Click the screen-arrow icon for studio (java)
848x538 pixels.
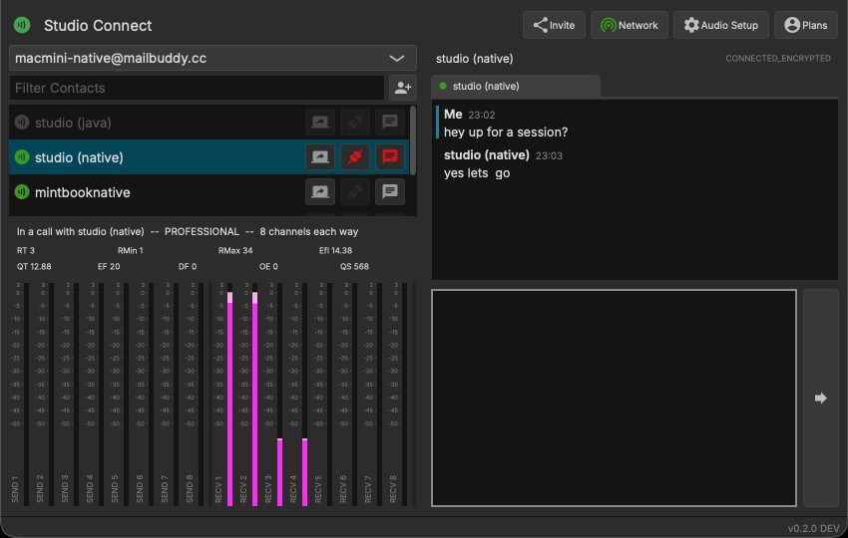pos(320,123)
